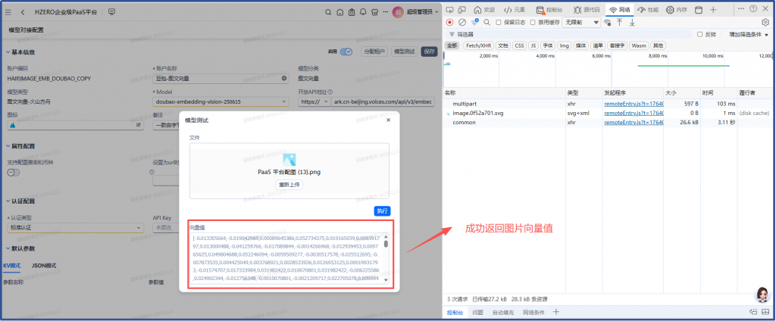Click the export HAR download arrow icon
Screen dimensions: 776x321
click(631, 22)
